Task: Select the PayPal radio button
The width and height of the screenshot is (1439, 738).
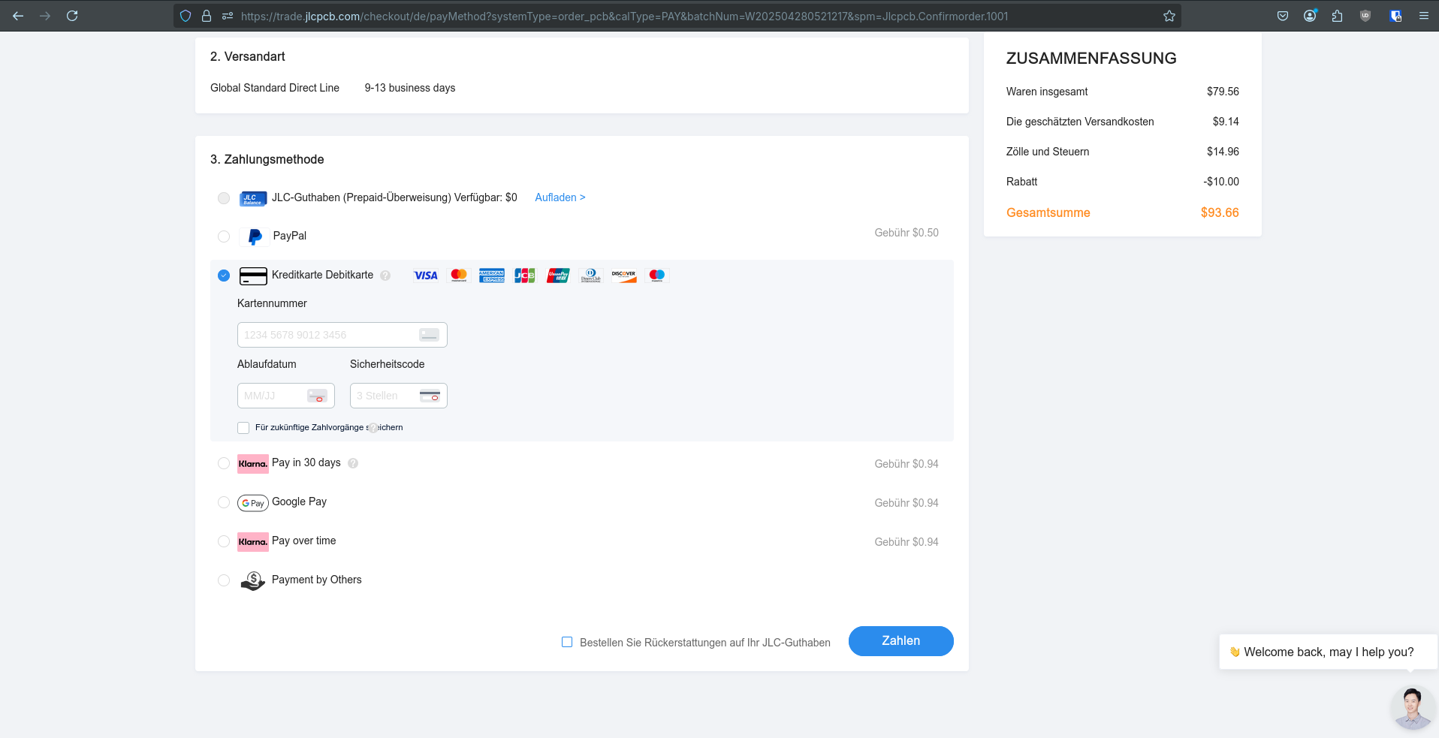Action: point(224,236)
